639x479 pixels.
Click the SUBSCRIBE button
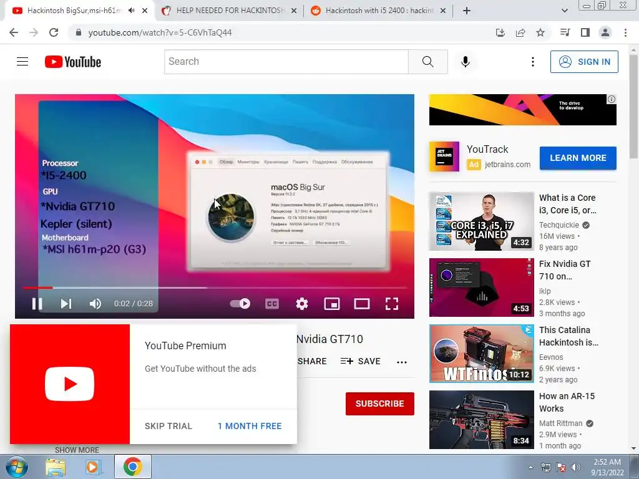pos(380,404)
